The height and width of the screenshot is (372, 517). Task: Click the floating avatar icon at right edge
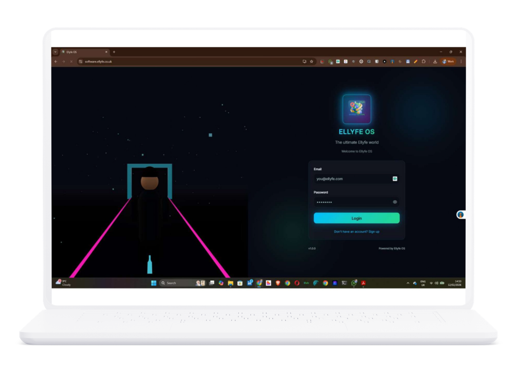[x=460, y=215]
